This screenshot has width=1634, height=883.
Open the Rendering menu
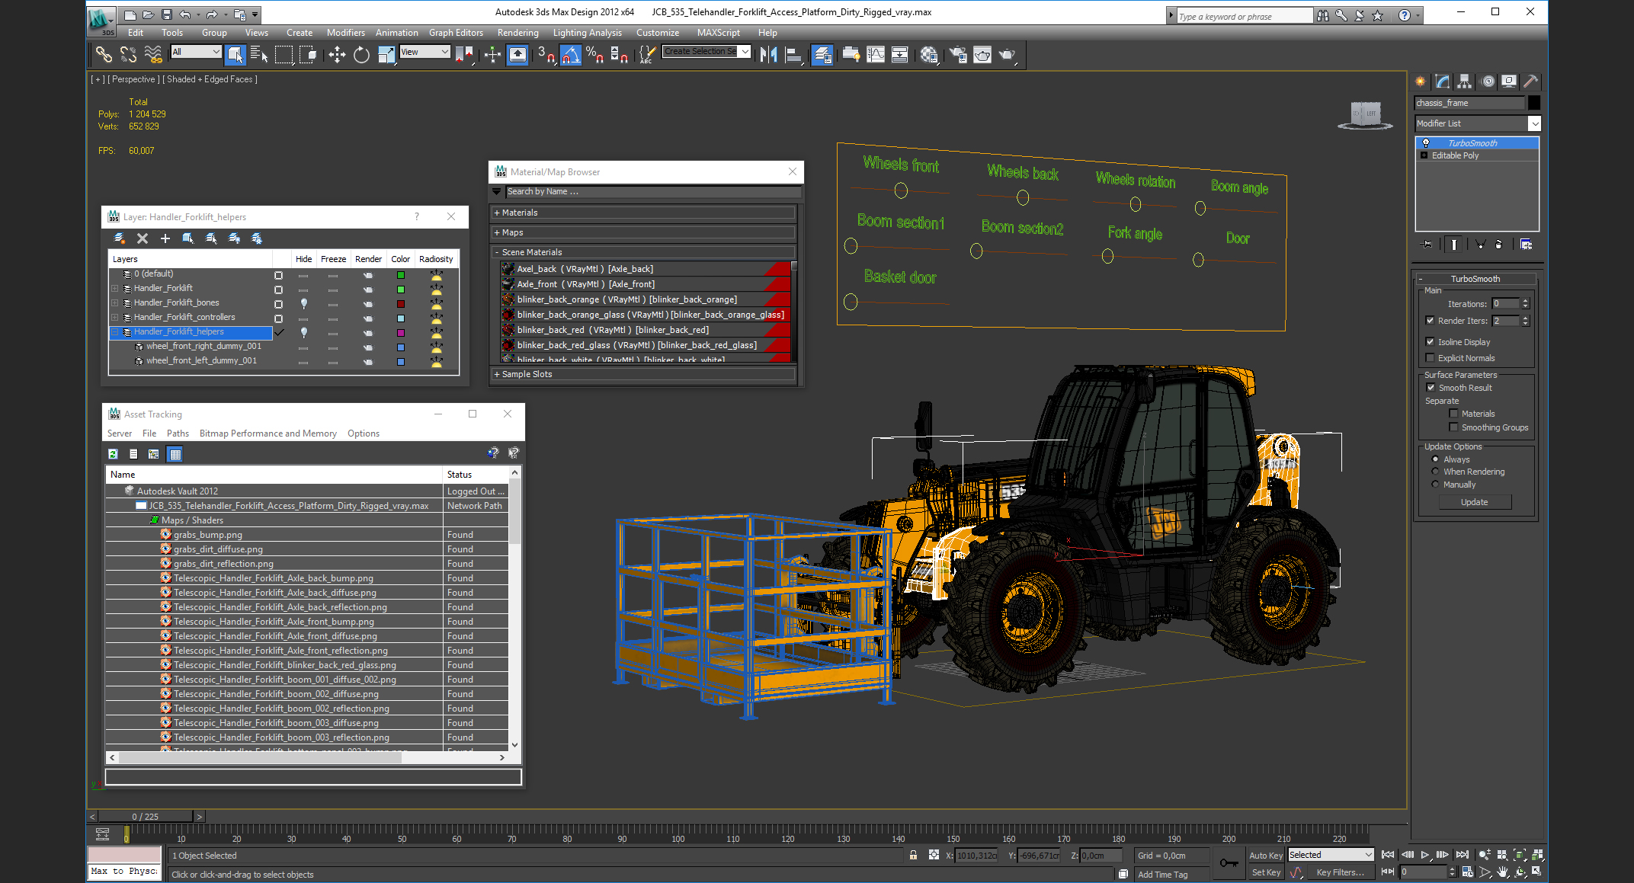pyautogui.click(x=517, y=33)
